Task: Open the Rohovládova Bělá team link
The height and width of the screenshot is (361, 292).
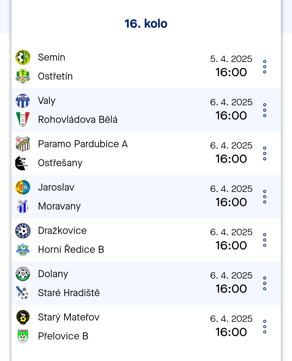Action: click(78, 120)
